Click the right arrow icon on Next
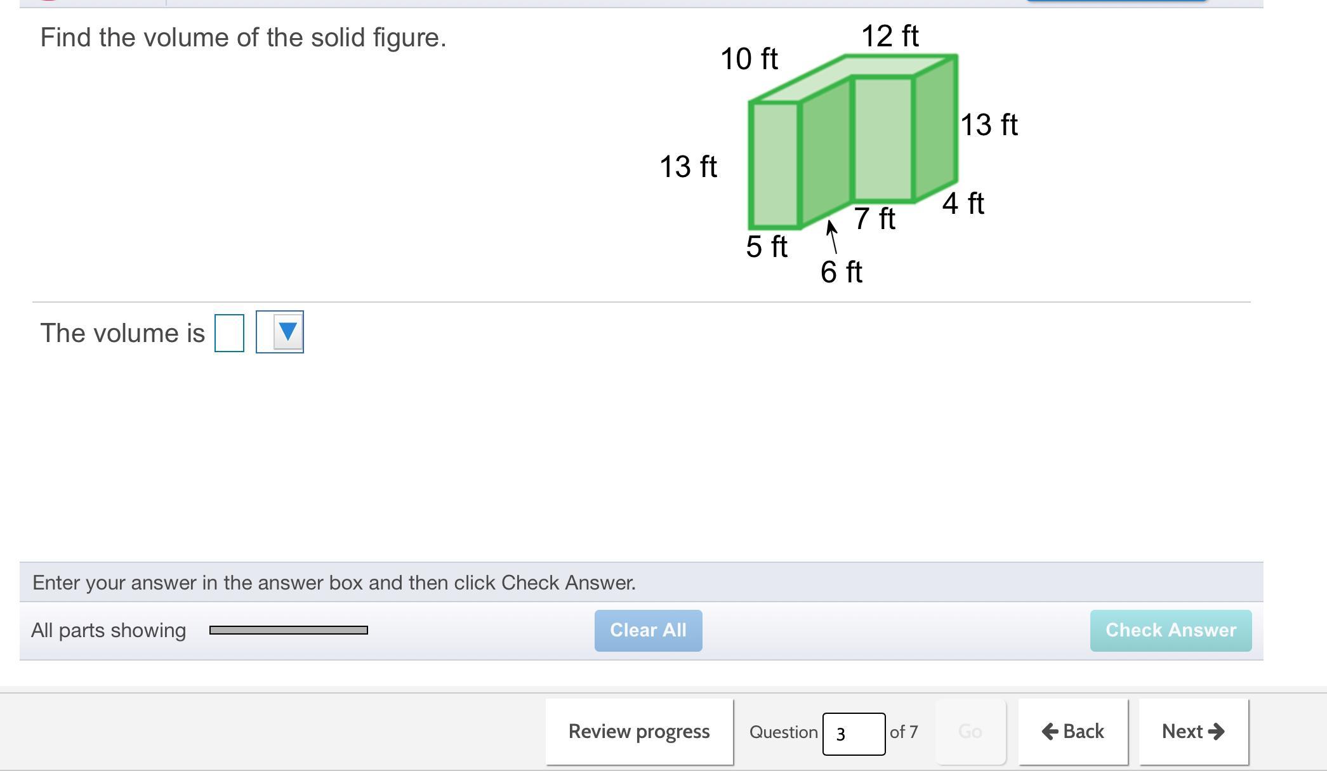Image resolution: width=1327 pixels, height=771 pixels. tap(1216, 732)
